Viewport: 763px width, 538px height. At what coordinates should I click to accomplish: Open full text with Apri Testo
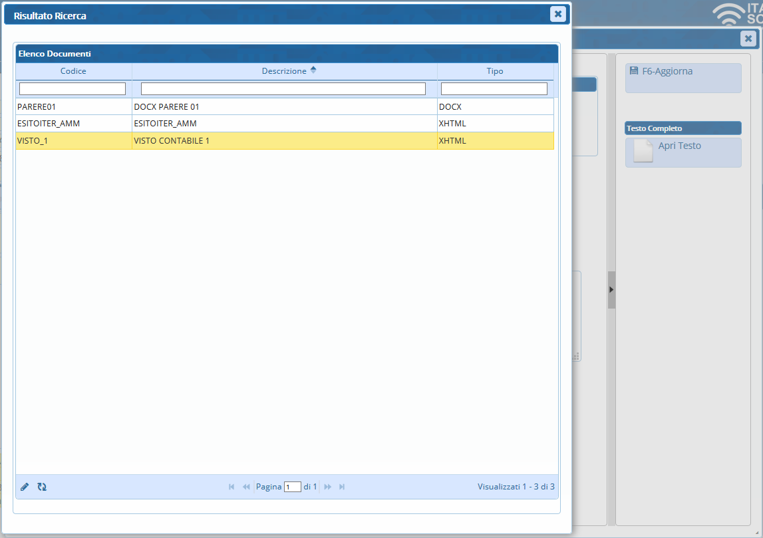(679, 146)
